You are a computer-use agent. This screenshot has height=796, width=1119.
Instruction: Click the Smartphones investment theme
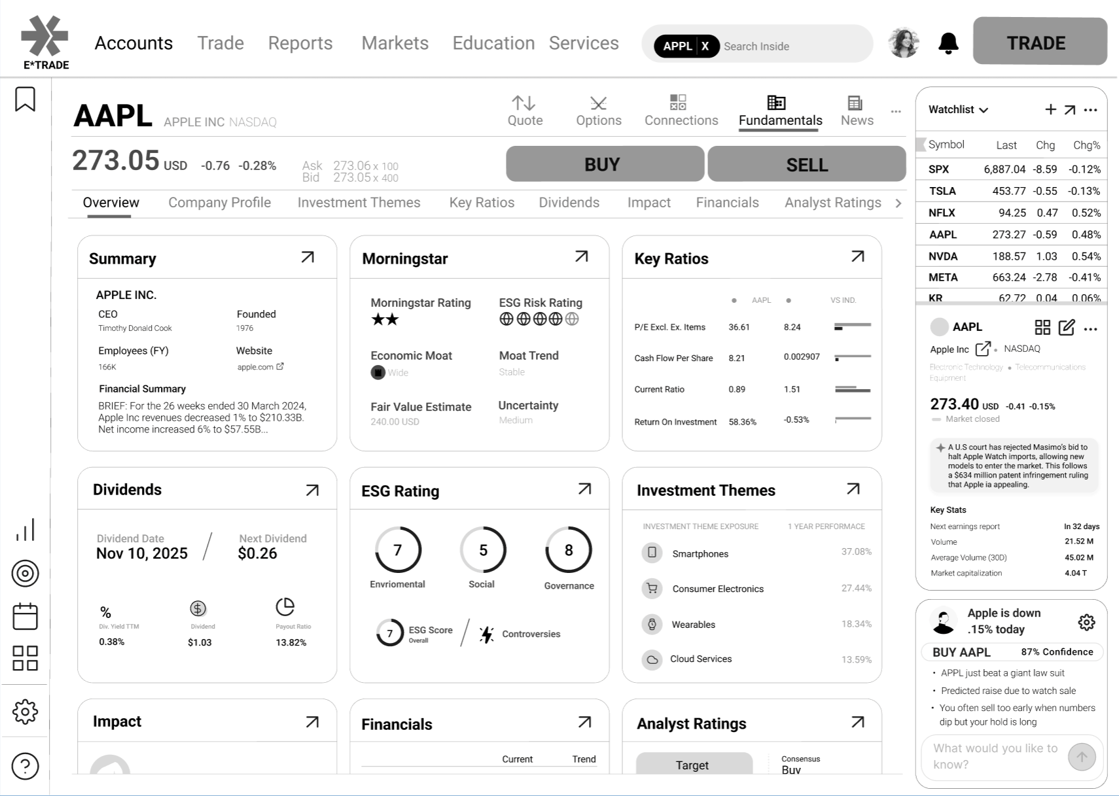700,553
